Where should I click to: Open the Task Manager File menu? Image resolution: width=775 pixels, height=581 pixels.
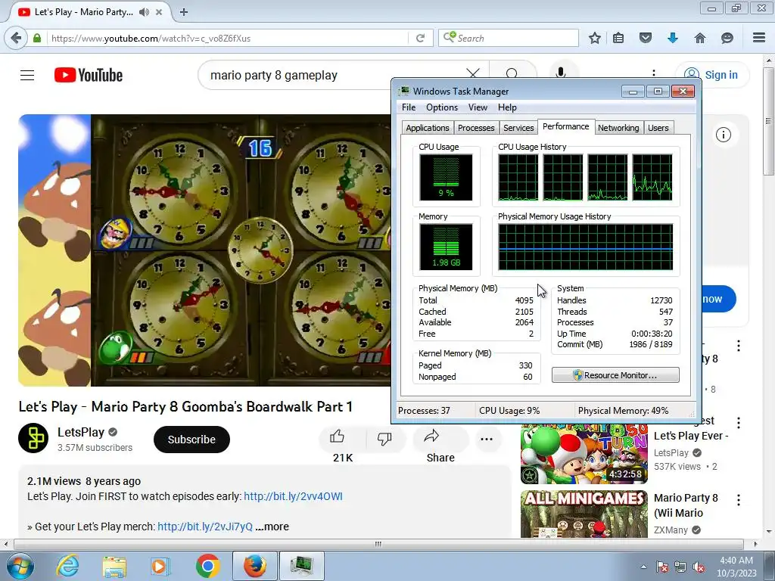click(x=409, y=107)
